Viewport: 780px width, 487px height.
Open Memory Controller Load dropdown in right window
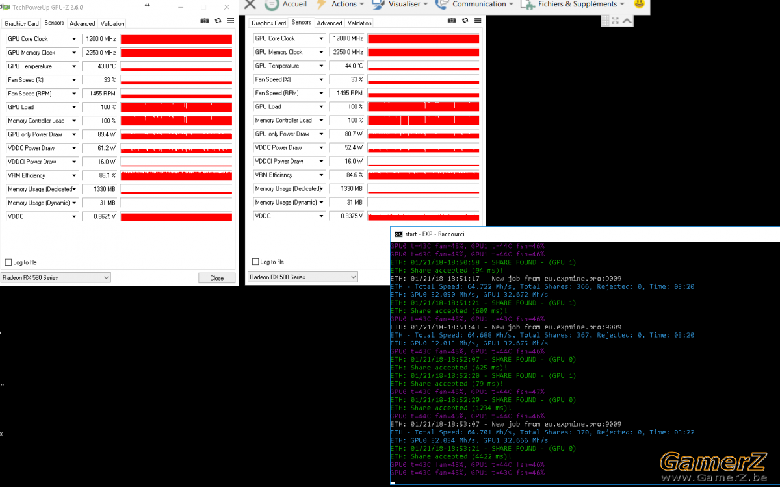pos(321,120)
